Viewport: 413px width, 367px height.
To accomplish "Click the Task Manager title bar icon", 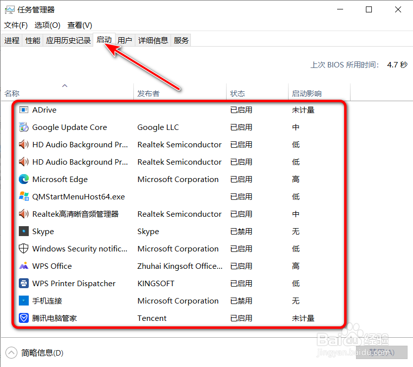I will [x=9, y=9].
